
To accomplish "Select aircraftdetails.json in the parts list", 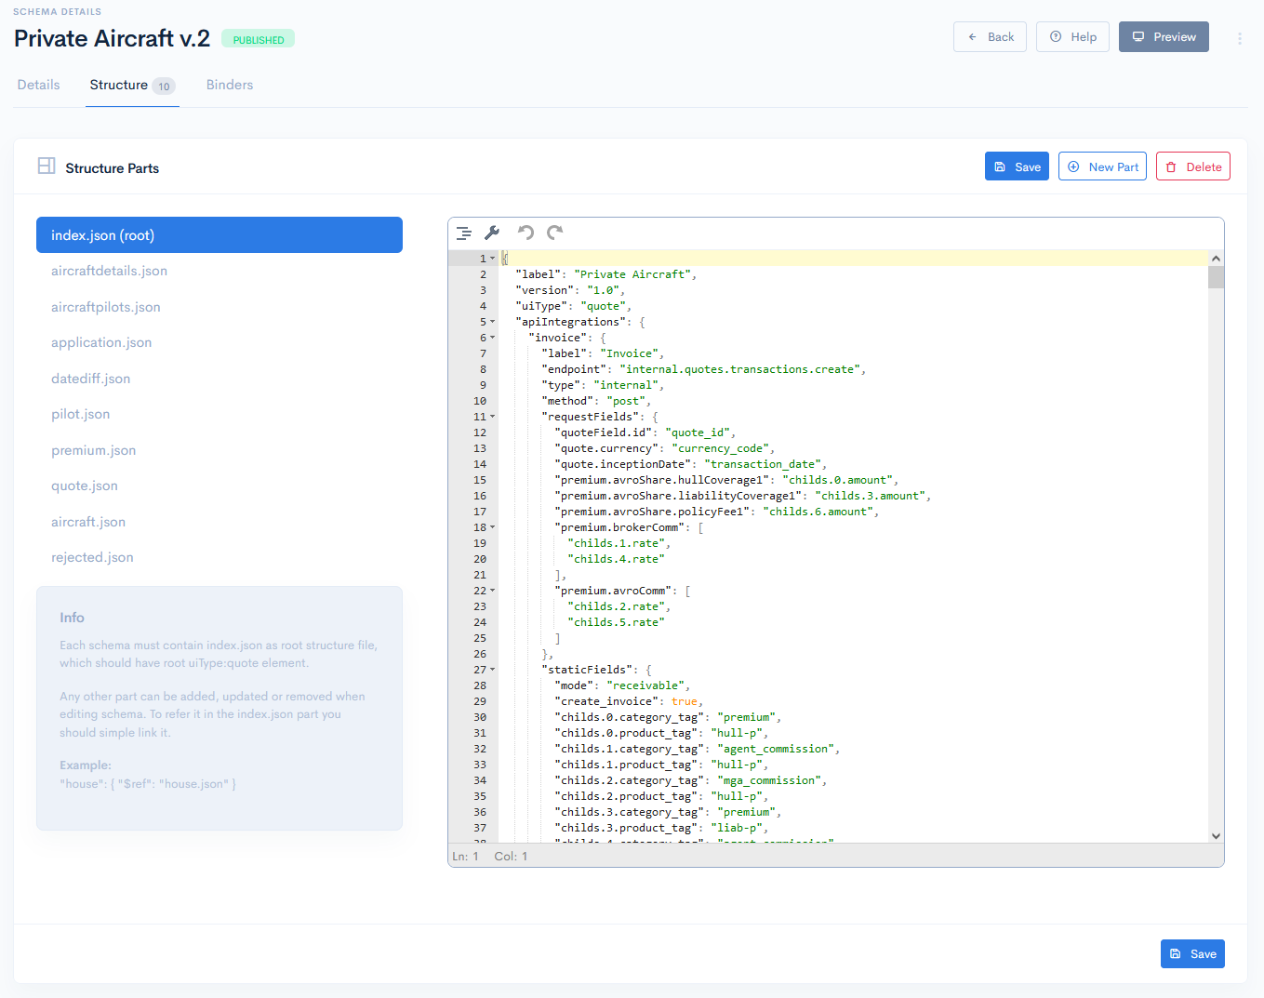I will pos(110,271).
